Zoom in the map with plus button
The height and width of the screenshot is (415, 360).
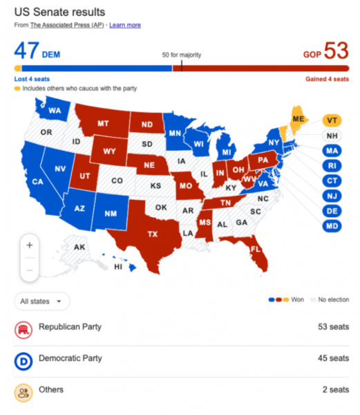click(30, 245)
